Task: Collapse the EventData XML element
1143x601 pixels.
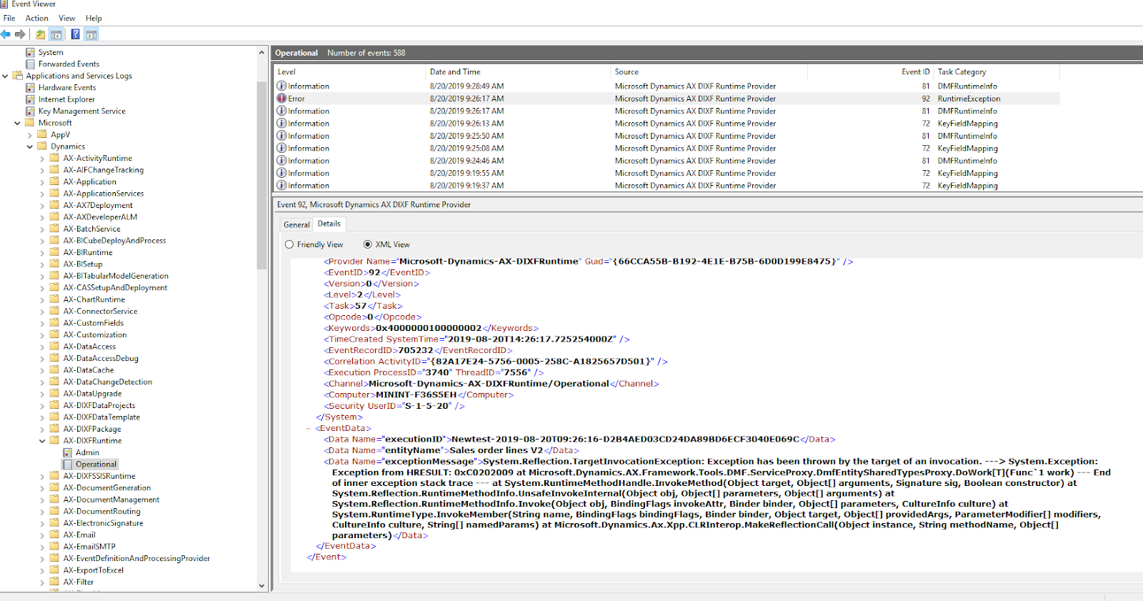Action: (x=309, y=429)
